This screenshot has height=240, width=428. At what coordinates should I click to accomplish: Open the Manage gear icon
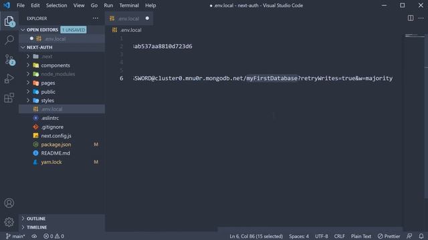pos(9,222)
